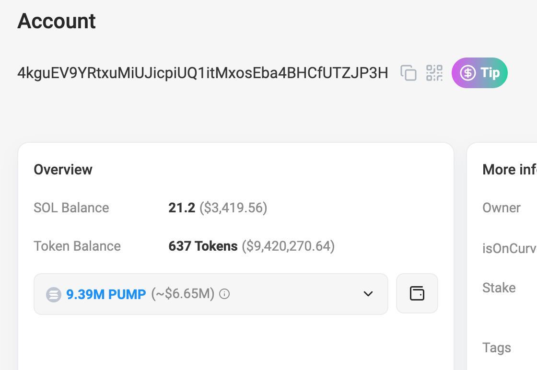Show the address QR code icon
The width and height of the screenshot is (537, 370).
(434, 73)
